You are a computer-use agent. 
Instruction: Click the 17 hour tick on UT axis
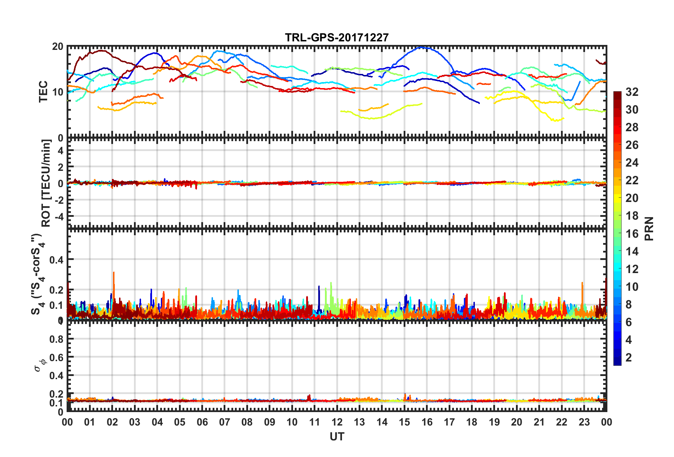449,422
